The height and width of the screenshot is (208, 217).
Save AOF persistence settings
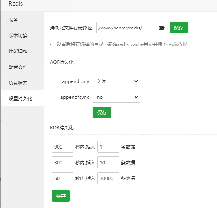click(102, 112)
